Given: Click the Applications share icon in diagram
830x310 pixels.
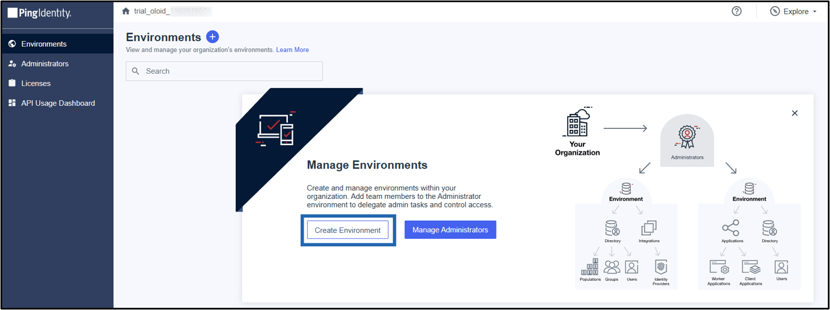Looking at the screenshot, I should 731,228.
